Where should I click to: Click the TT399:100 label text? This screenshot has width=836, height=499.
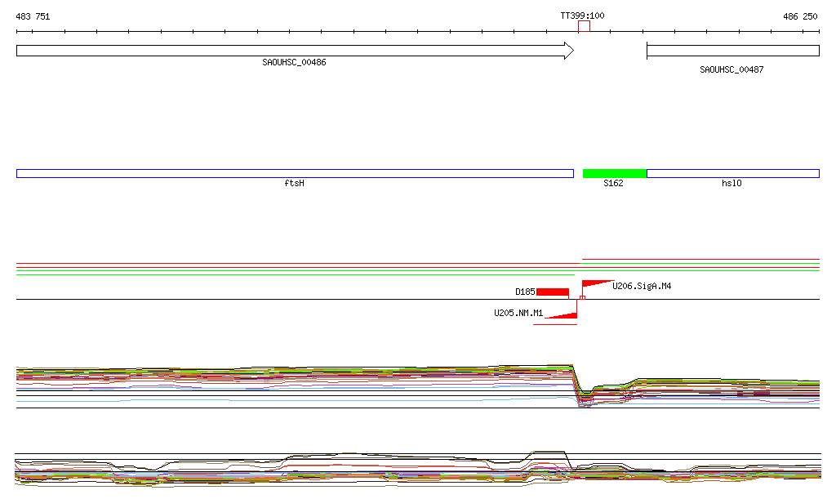582,16
